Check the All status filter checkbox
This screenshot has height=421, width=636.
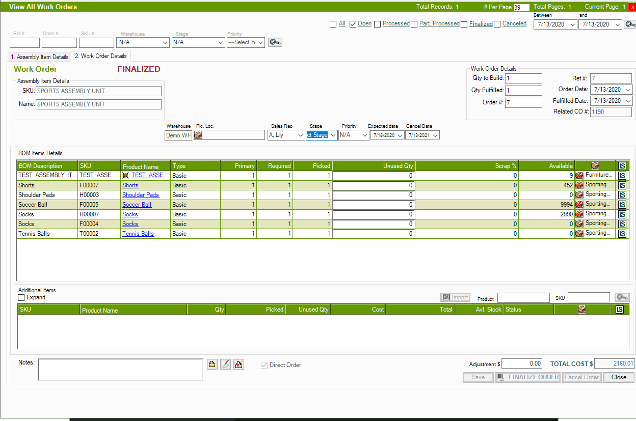pyautogui.click(x=333, y=24)
